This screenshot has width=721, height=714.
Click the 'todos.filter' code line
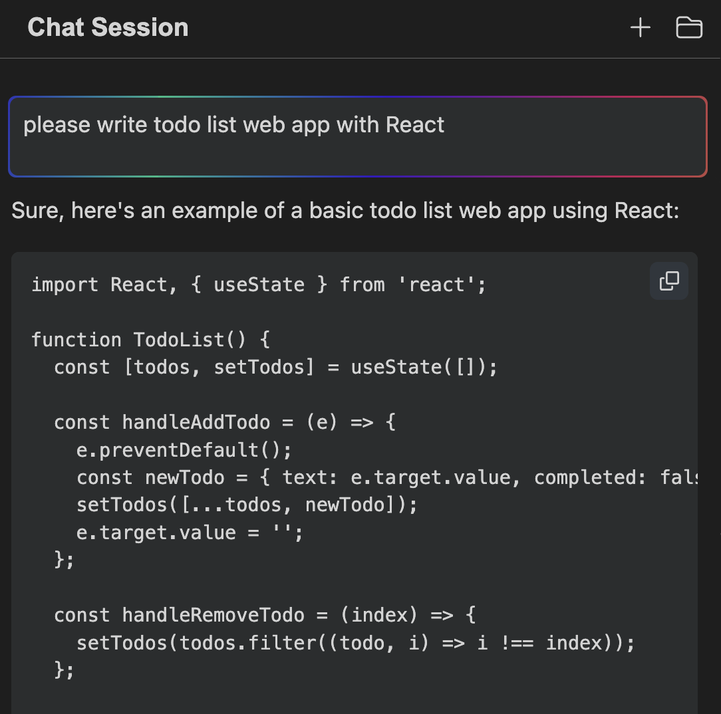(x=356, y=643)
